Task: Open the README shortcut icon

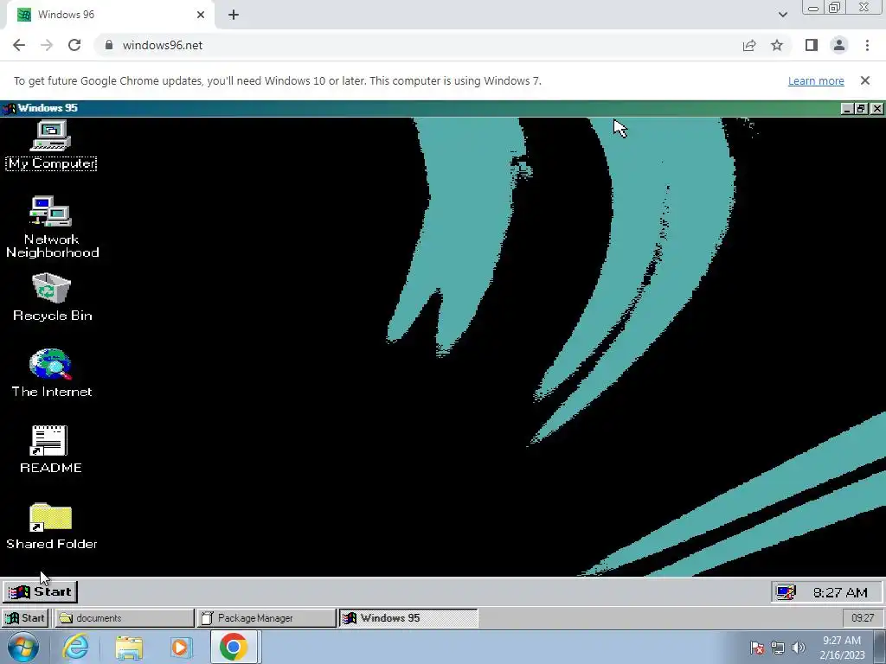Action: pos(50,450)
